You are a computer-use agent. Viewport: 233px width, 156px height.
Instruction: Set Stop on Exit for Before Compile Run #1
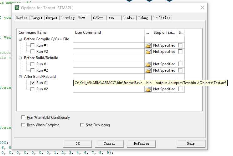pyautogui.click(x=164, y=45)
